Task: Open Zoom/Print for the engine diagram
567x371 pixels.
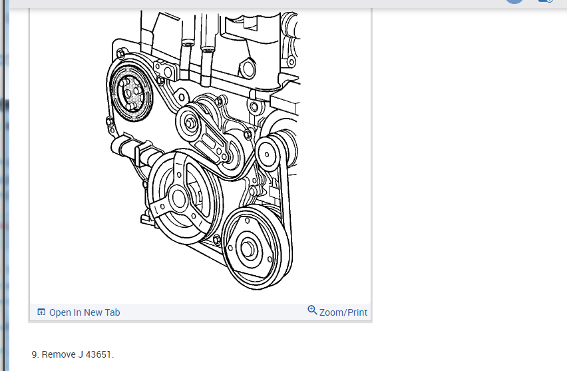Action: pos(337,312)
